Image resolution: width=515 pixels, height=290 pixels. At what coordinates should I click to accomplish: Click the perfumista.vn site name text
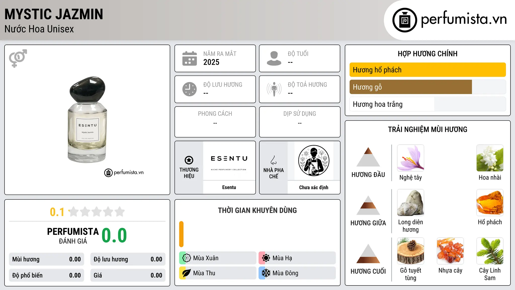(464, 19)
